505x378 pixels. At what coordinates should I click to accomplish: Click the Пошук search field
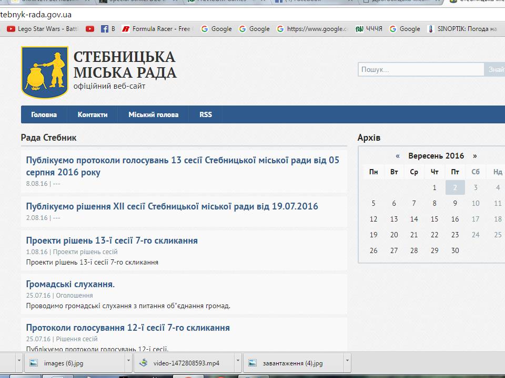421,69
